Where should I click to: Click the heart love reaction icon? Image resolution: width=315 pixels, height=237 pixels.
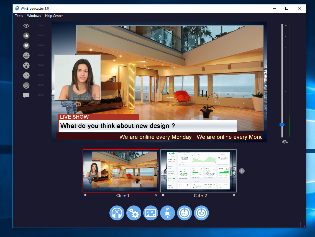(26, 46)
